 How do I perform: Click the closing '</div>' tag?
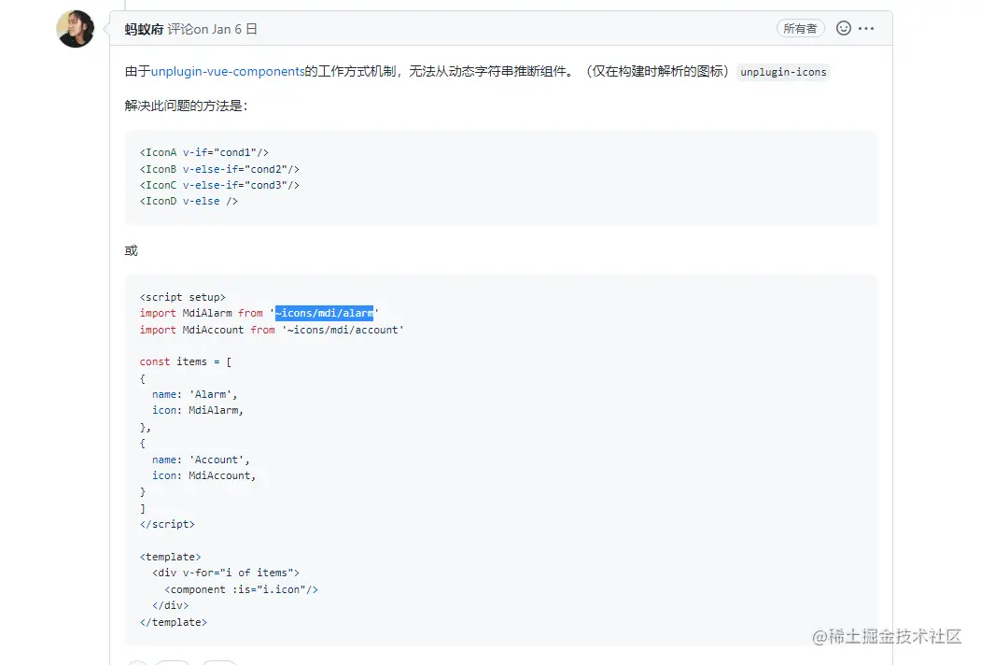point(170,605)
